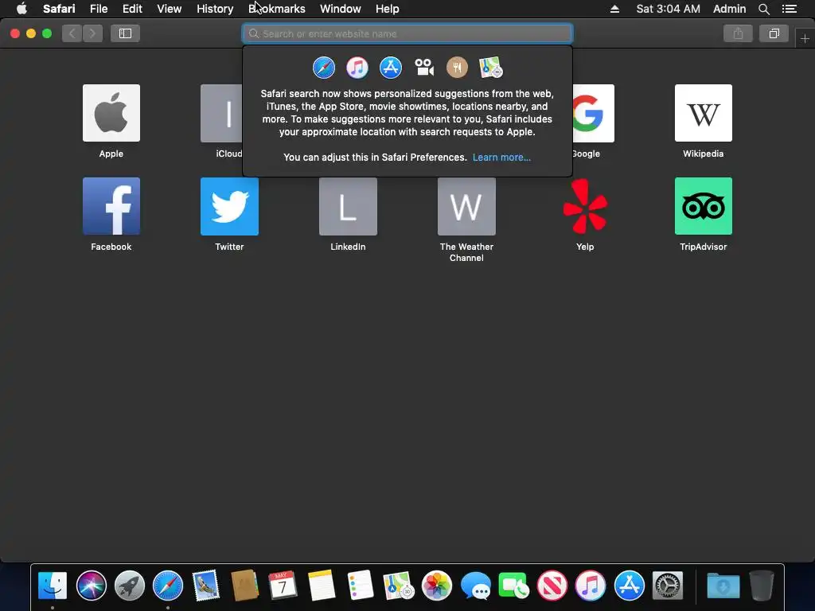Open the Edit menu

132,9
